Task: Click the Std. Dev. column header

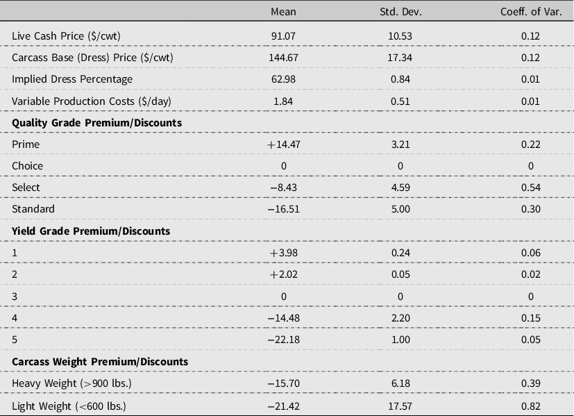Action: click(403, 12)
